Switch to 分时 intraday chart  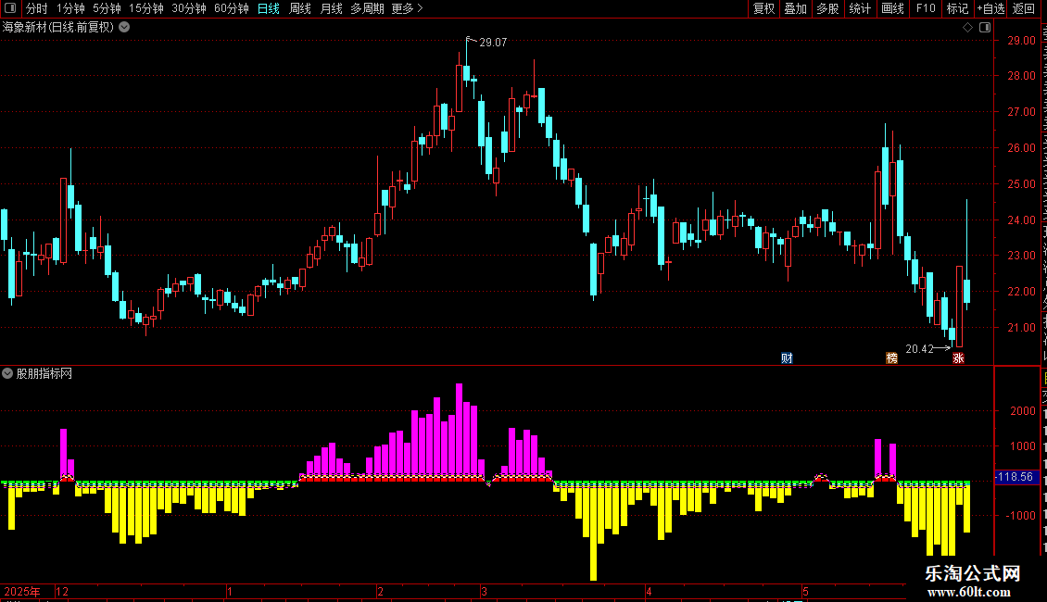click(37, 8)
